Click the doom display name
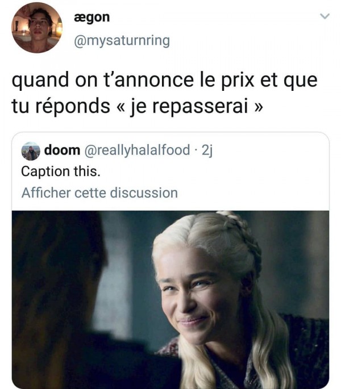Viewport: 341px width, 389px height. pyautogui.click(x=62, y=150)
